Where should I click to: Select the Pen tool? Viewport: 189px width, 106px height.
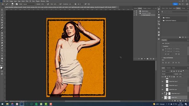2,48
